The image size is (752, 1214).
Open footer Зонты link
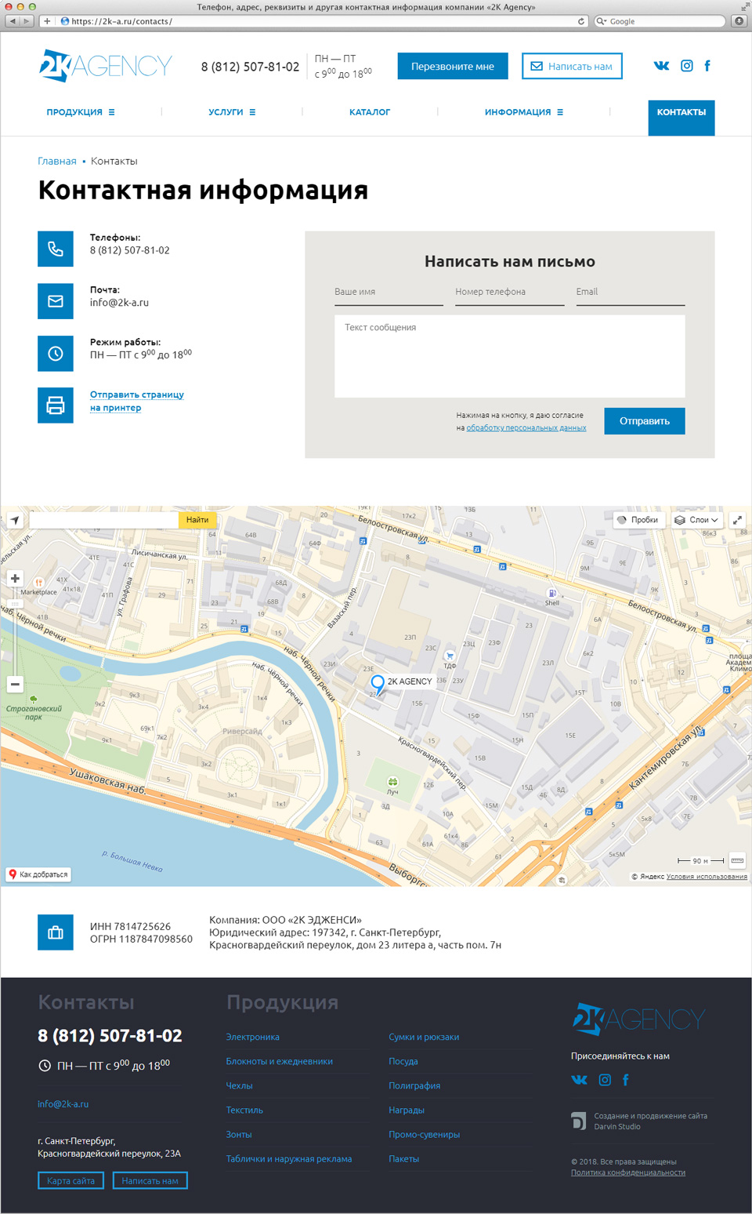[239, 1134]
